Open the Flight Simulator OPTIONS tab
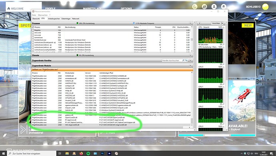Screen dimensions: 276x156 pyautogui.click(x=126, y=8)
